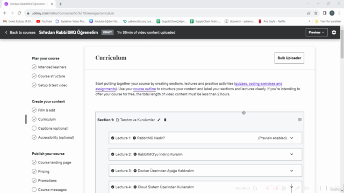The width and height of the screenshot is (344, 193).
Task: Click the Bulk Uploader button
Action: 289,58
